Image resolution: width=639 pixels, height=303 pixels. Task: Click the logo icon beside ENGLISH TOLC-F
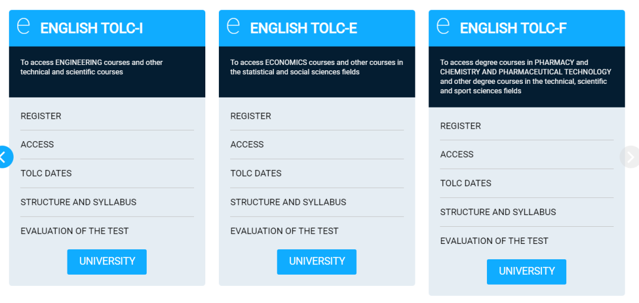(x=443, y=27)
